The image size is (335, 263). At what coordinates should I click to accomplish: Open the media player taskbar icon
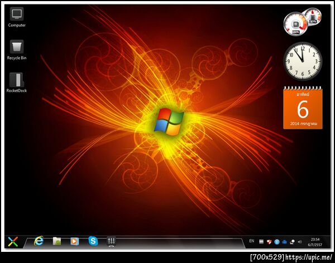(75, 241)
